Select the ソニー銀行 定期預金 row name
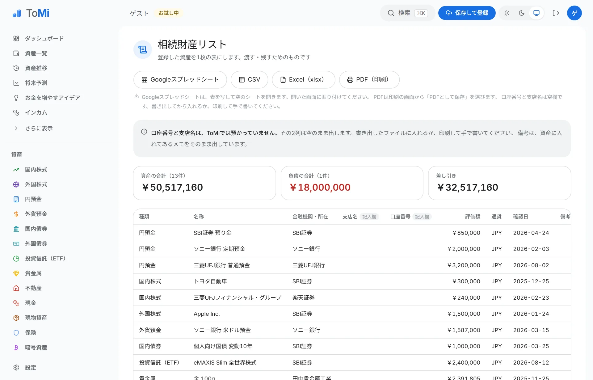This screenshot has width=593, height=380. coord(219,249)
